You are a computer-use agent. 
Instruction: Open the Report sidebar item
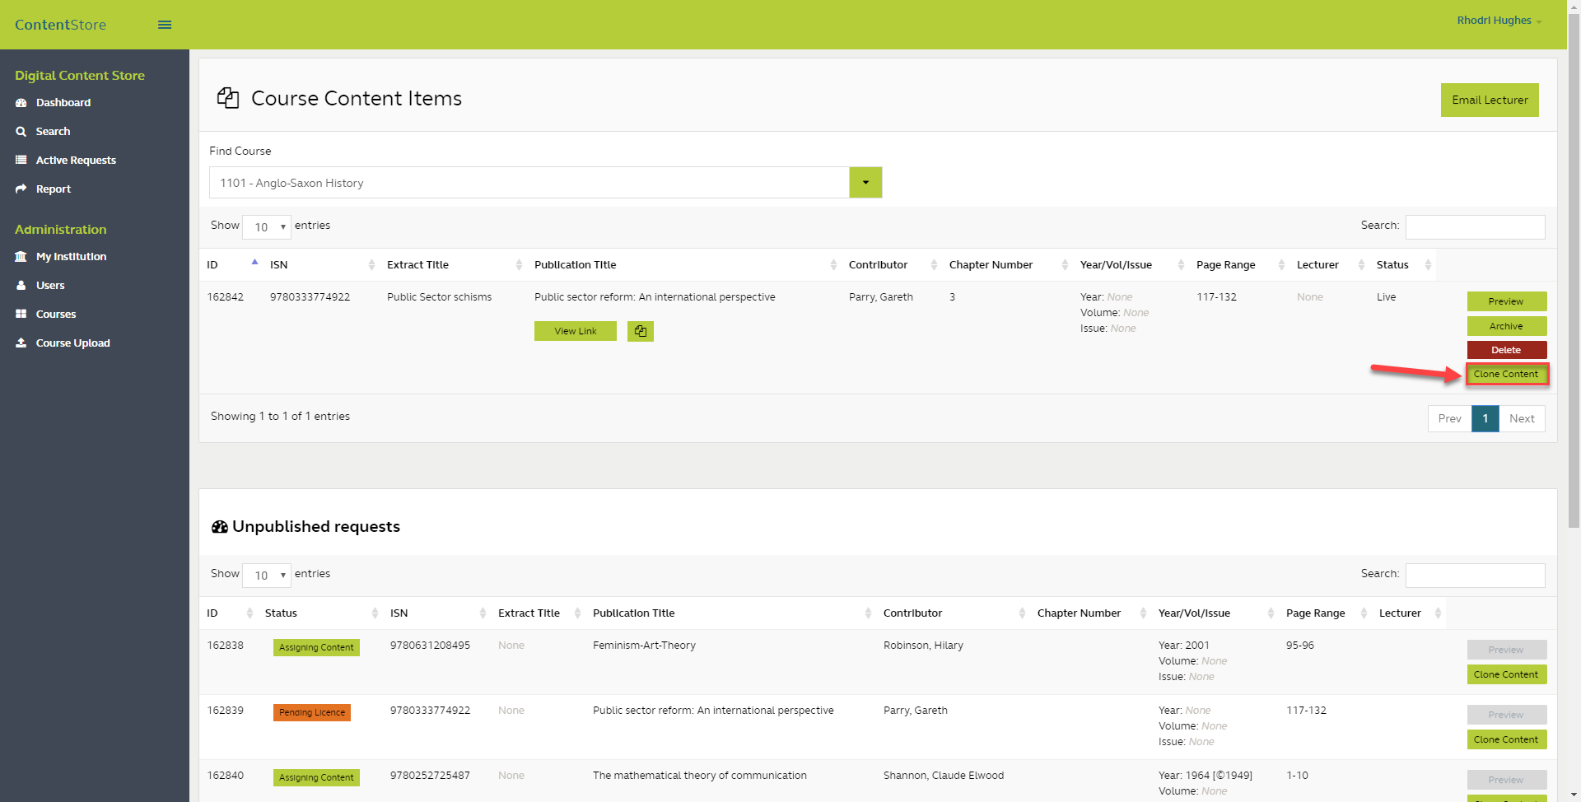(x=53, y=189)
